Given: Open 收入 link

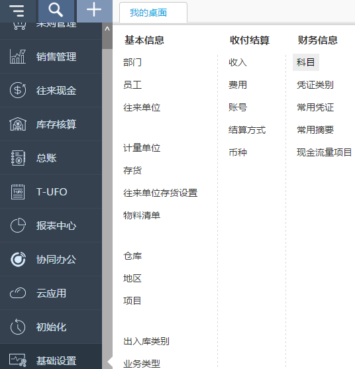Looking at the screenshot, I should coord(238,62).
